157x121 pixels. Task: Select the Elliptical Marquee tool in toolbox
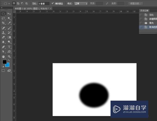(x=3, y=14)
